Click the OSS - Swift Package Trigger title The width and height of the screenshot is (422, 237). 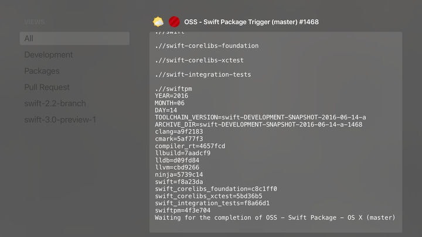(251, 22)
